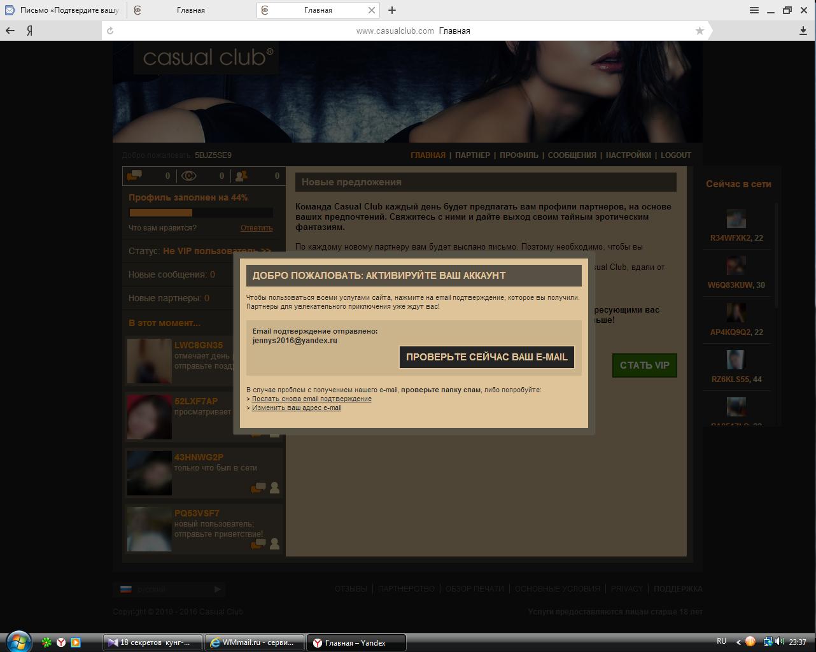Open the ГЛАВНАЯ menu item

click(428, 155)
